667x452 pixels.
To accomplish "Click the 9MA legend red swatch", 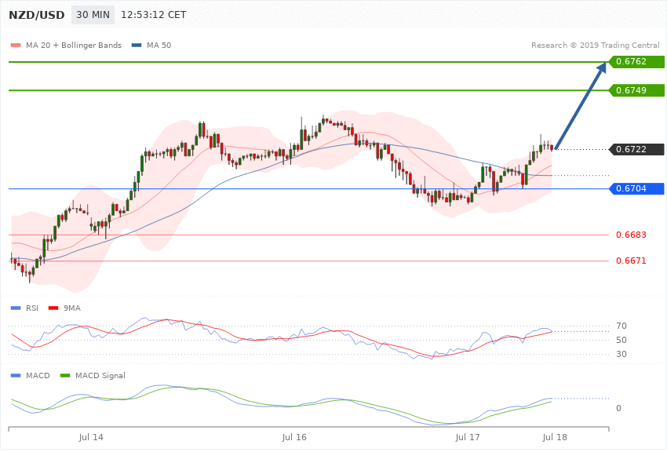I will coord(53,308).
